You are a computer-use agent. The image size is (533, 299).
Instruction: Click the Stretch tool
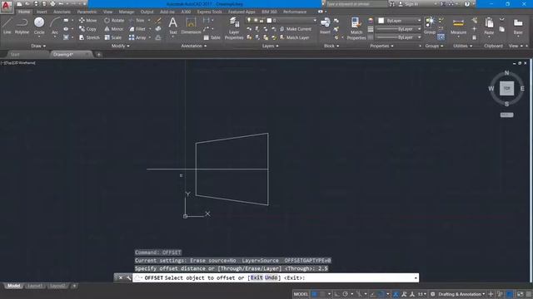(x=89, y=37)
